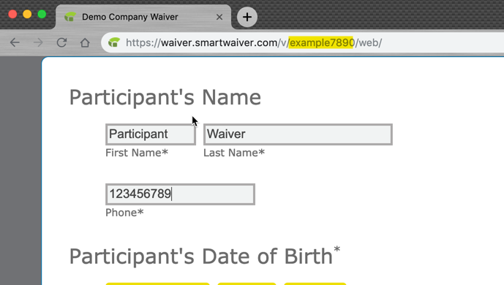
Task: Go back using the browser back arrow
Action: click(15, 42)
